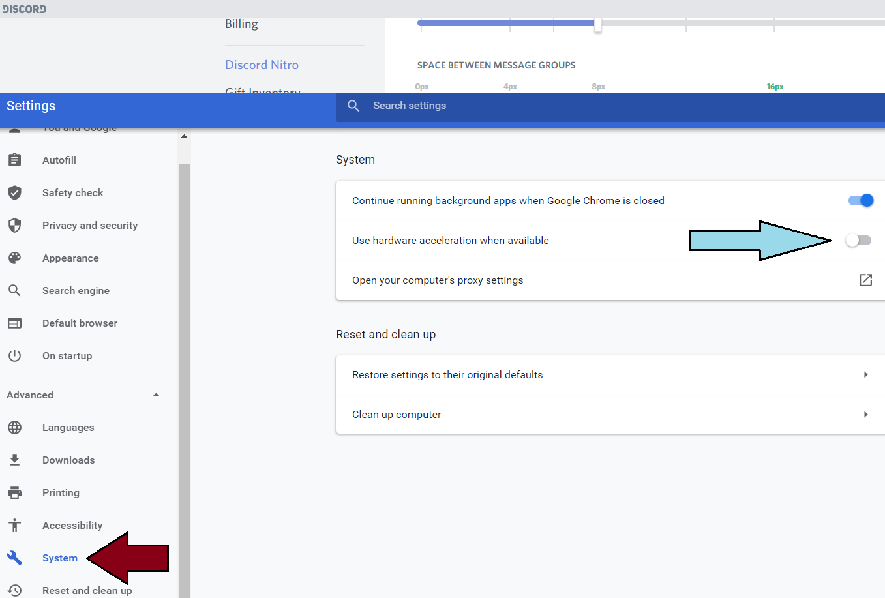The width and height of the screenshot is (885, 598).
Task: Click the System wrench icon
Action: [14, 558]
